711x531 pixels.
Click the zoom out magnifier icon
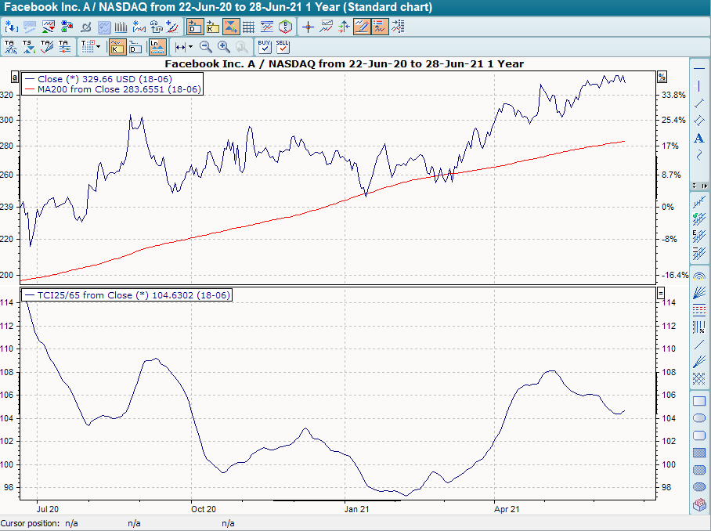pos(206,47)
